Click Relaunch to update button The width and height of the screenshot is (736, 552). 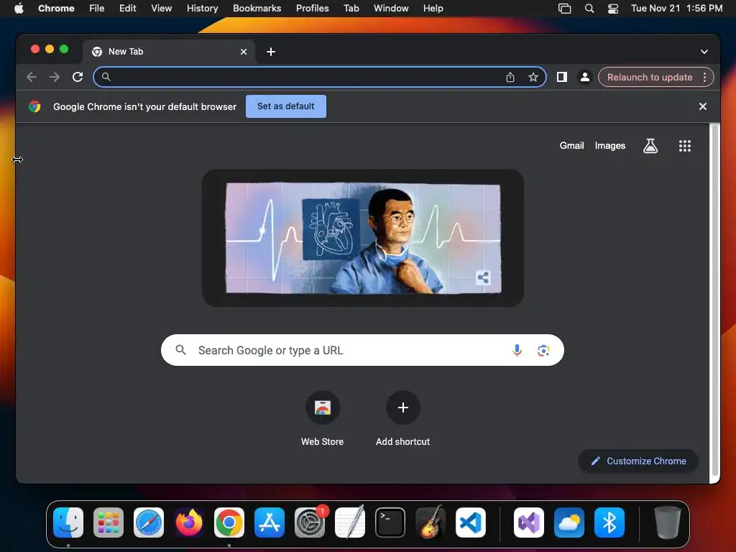[x=650, y=77]
